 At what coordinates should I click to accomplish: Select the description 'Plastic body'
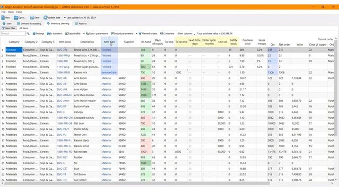pyautogui.click(x=81, y=129)
